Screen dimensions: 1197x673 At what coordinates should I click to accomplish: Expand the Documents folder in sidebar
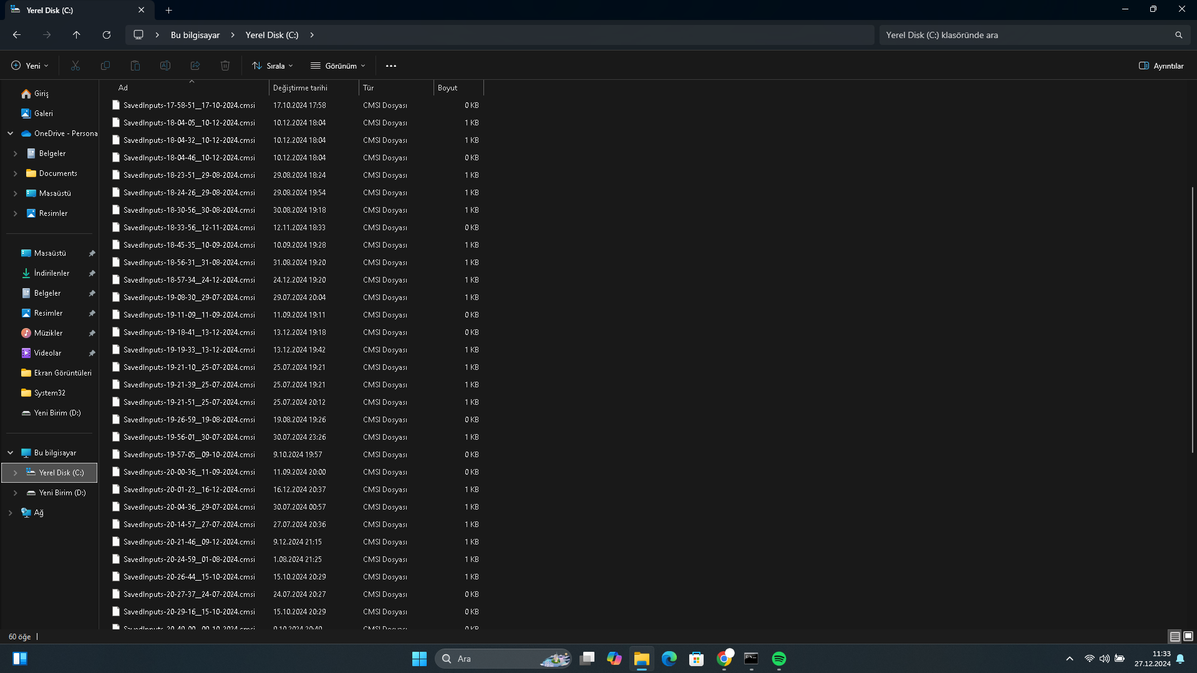coord(16,173)
